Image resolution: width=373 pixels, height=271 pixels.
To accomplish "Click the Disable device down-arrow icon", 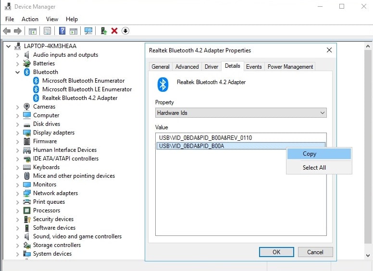I will [125, 31].
